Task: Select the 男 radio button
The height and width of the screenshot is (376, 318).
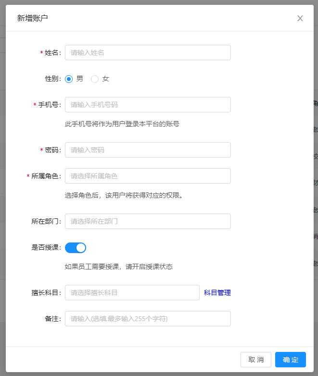Action: click(x=69, y=79)
